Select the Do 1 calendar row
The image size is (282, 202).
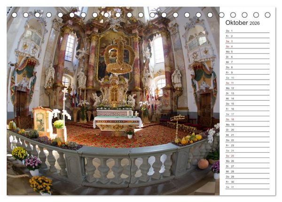pyautogui.click(x=248, y=31)
